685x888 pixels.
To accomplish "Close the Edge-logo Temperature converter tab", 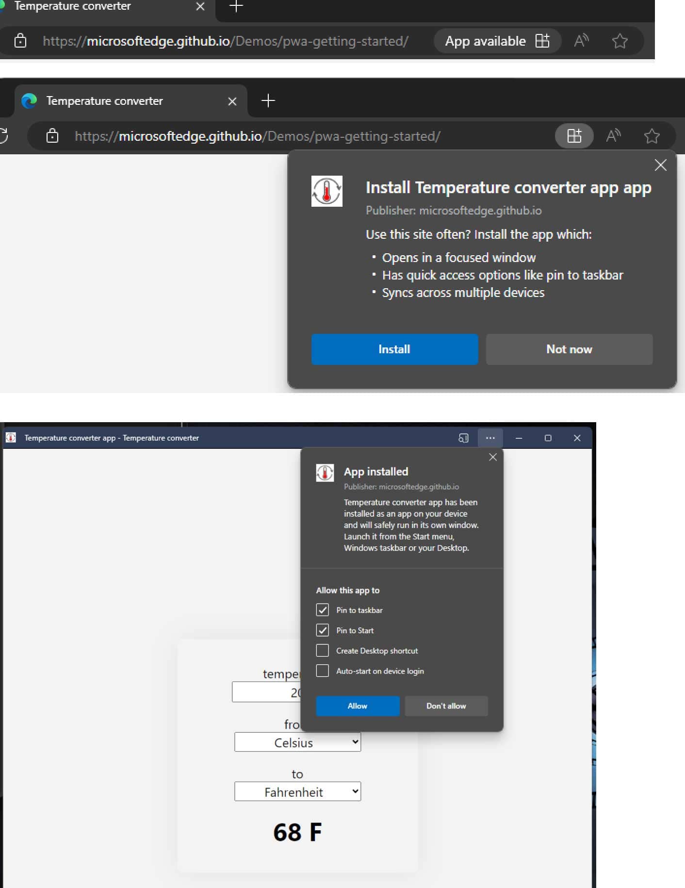I will tap(232, 101).
